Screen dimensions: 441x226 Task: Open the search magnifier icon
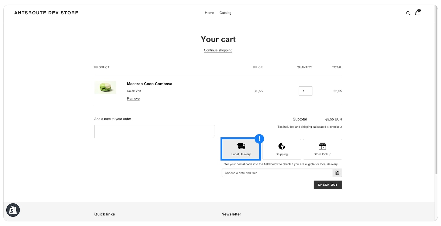[x=408, y=13]
